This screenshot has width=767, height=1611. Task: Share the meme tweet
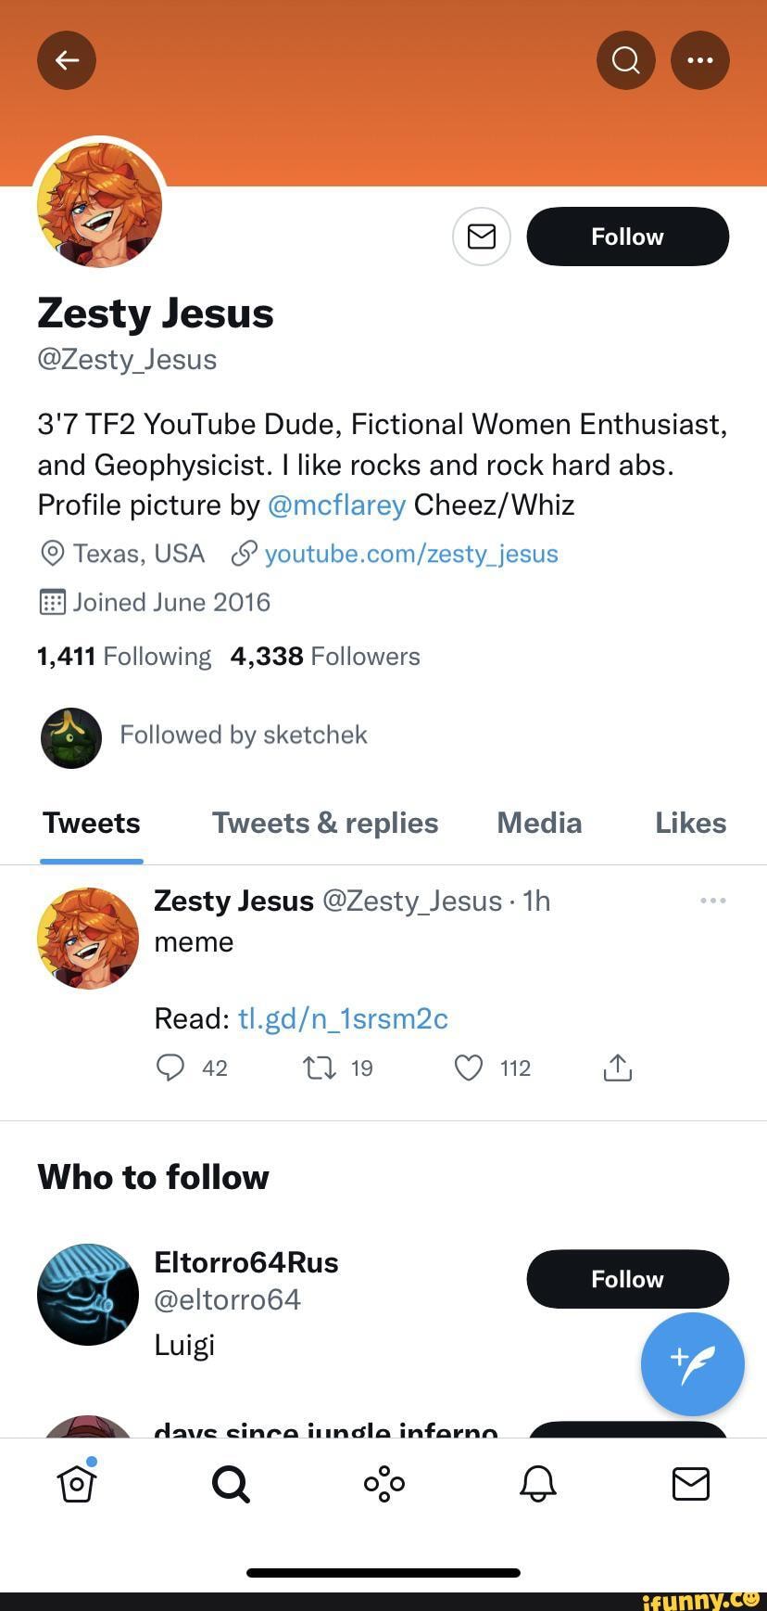coord(617,1068)
